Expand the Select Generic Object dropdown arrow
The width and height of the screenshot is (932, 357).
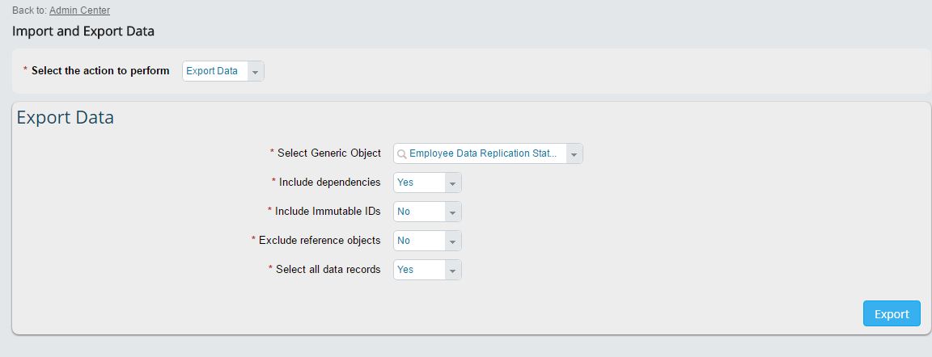[x=574, y=153]
